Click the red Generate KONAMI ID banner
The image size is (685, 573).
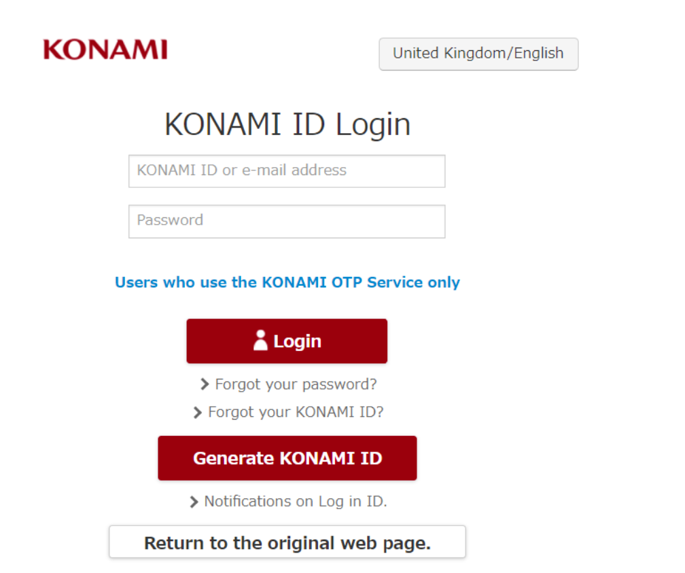pos(287,458)
